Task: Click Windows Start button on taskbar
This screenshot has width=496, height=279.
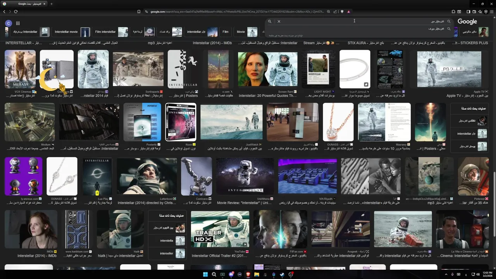Action: [x=205, y=274]
